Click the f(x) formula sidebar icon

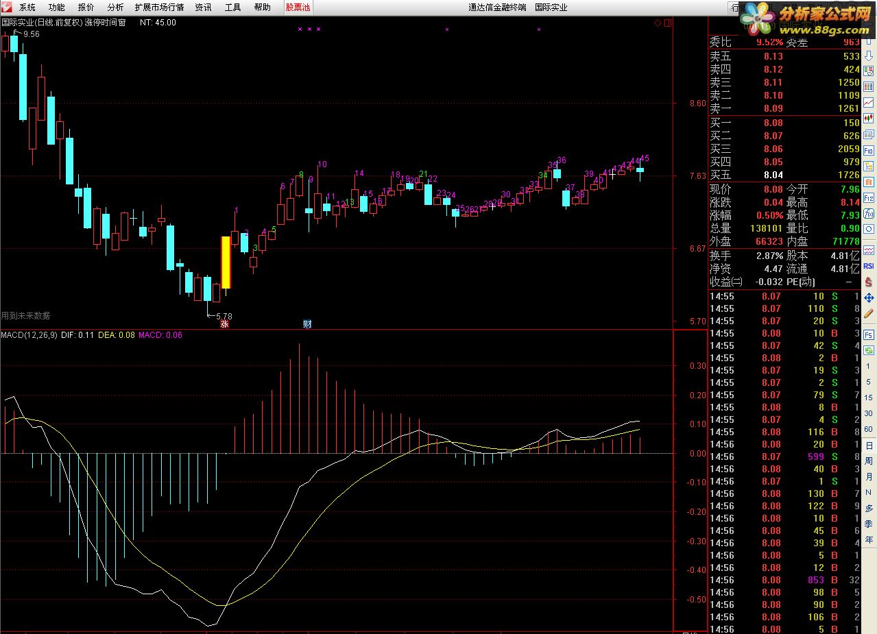coord(869,213)
